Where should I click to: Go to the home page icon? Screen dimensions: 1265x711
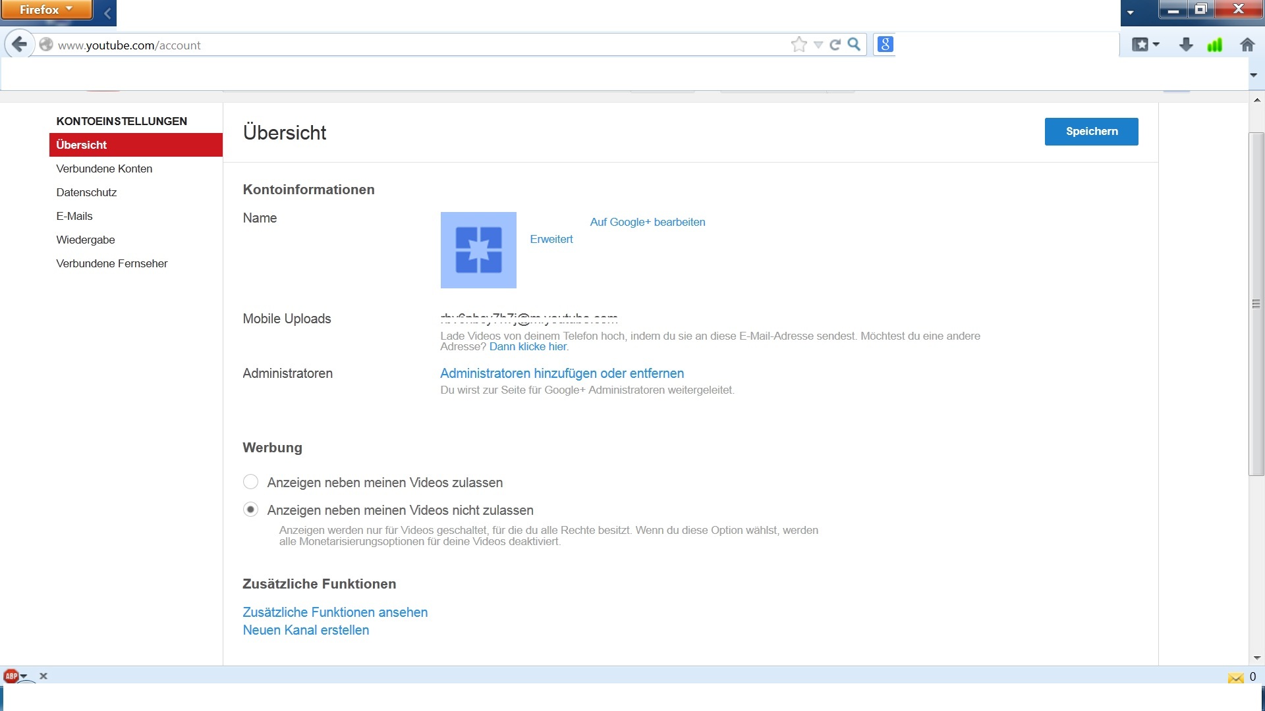(1247, 45)
